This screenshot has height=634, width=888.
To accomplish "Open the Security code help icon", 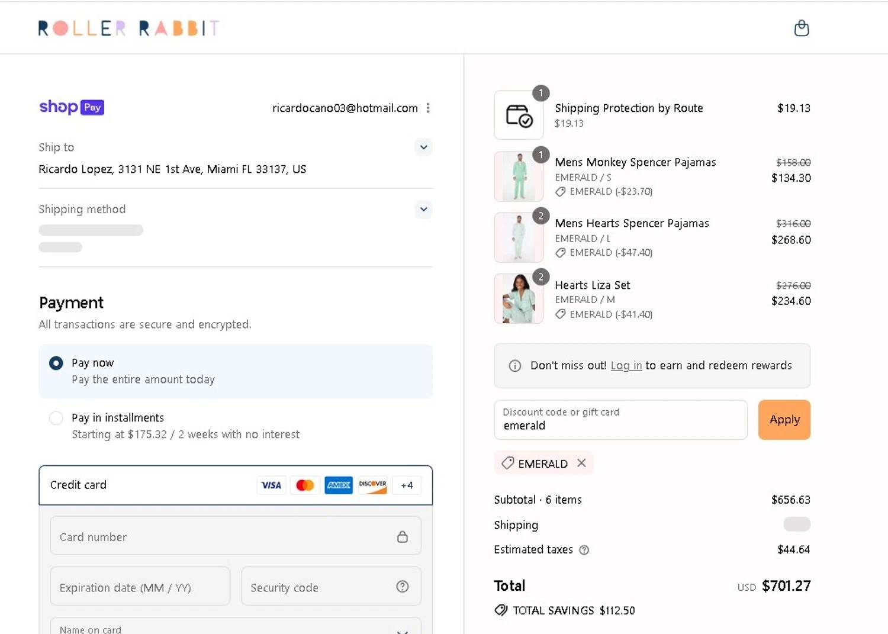I will coord(403,587).
